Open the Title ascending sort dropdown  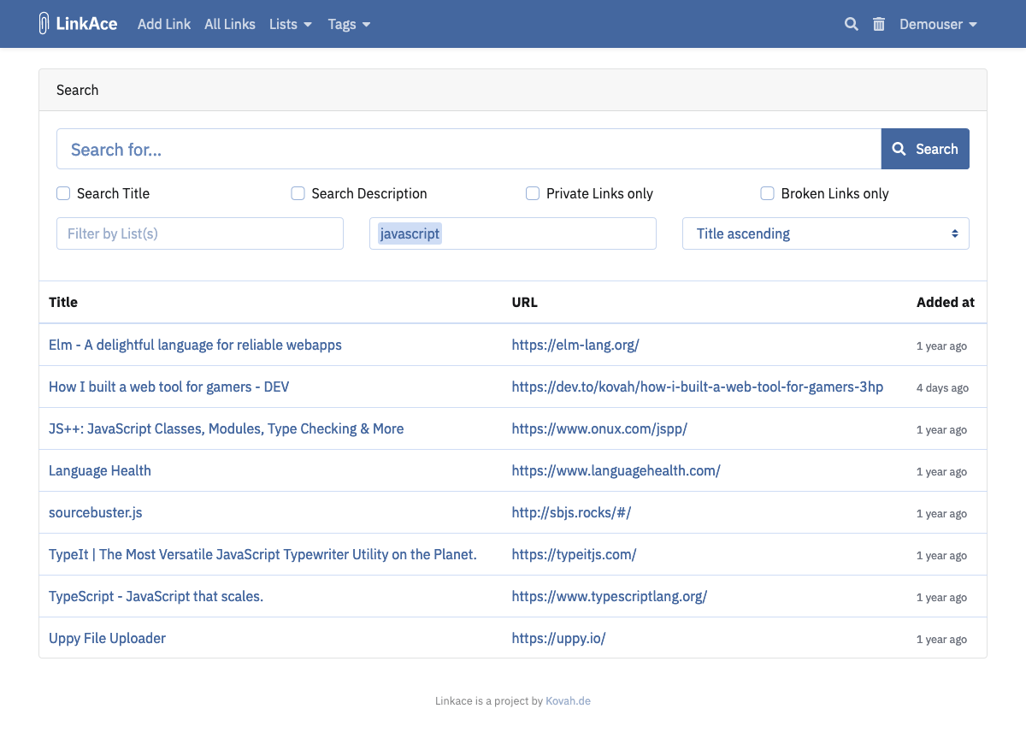pos(826,233)
